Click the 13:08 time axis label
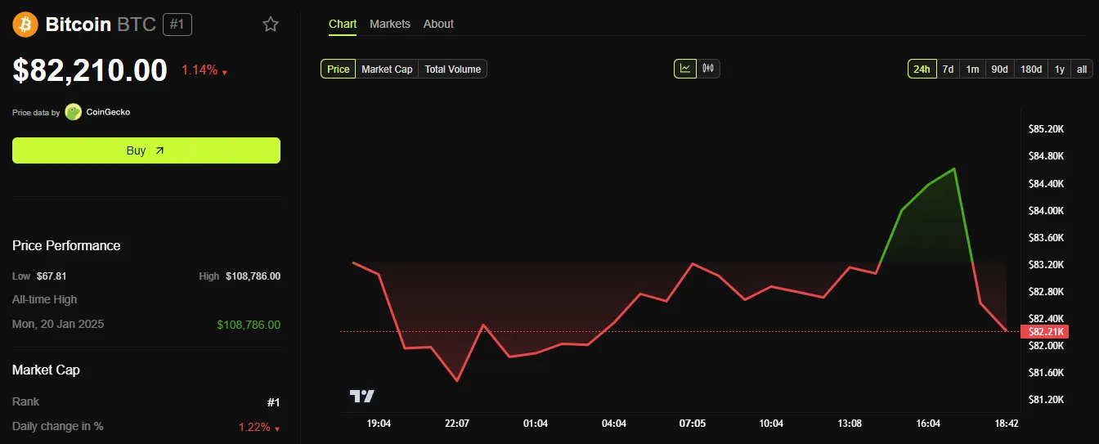The width and height of the screenshot is (1099, 444). tap(850, 423)
